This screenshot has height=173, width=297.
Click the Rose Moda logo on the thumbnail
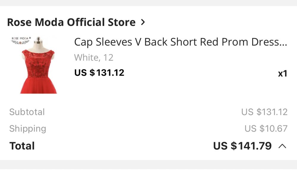20,39
